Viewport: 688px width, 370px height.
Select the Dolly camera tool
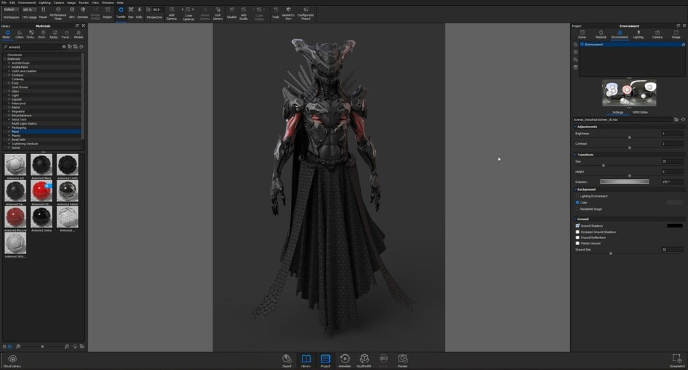pyautogui.click(x=139, y=13)
